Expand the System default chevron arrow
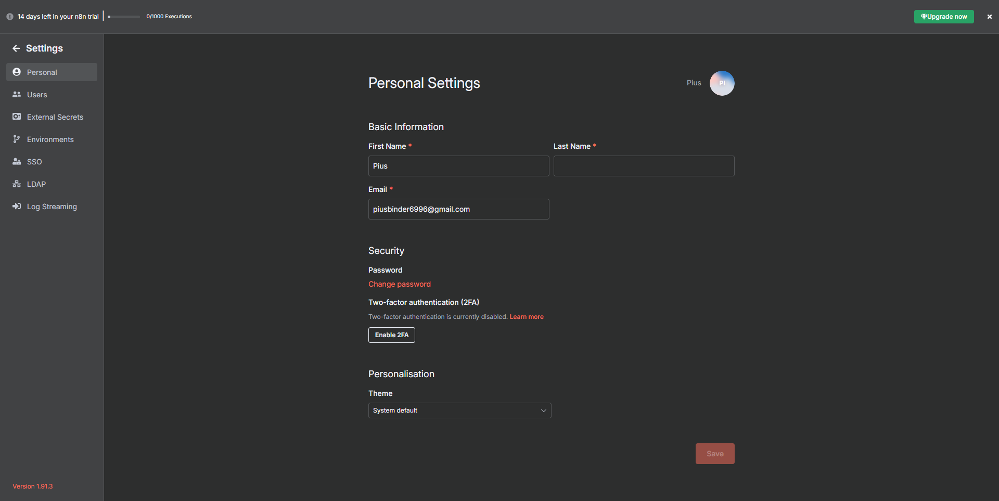Image resolution: width=999 pixels, height=501 pixels. pos(543,410)
